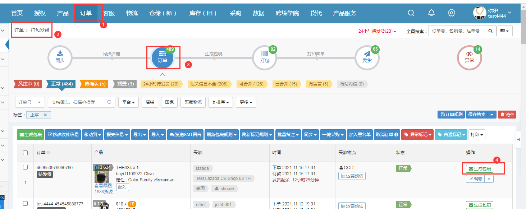The width and height of the screenshot is (526, 209).
Task: Toggle the select-all orders checkbox in table header
Action: click(x=26, y=153)
